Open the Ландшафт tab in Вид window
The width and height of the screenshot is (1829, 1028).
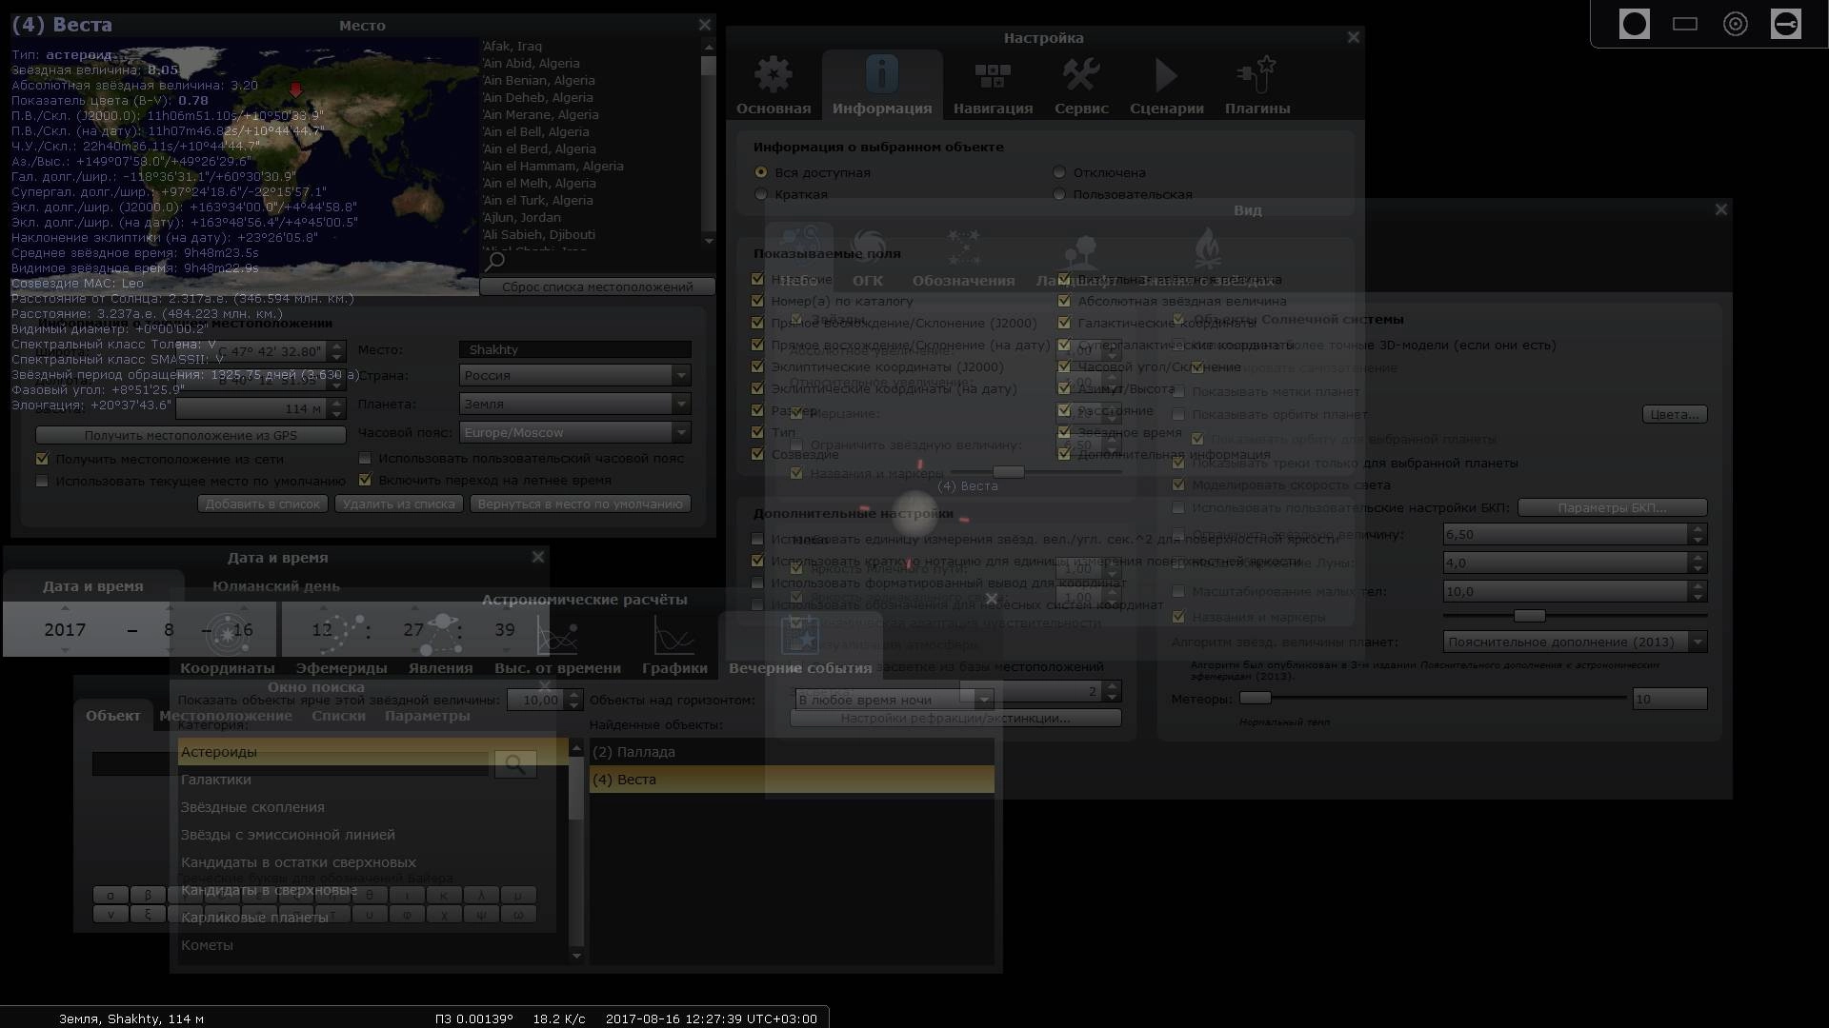pos(1080,257)
